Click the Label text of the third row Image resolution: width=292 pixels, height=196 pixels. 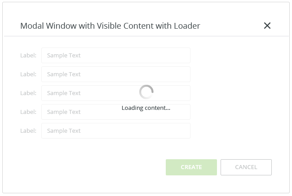pos(28,93)
